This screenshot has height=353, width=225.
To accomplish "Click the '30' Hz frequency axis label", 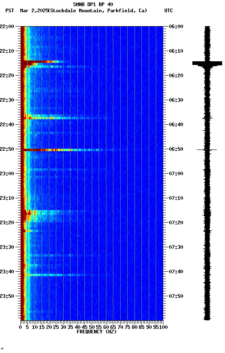I will [x=63, y=327].
